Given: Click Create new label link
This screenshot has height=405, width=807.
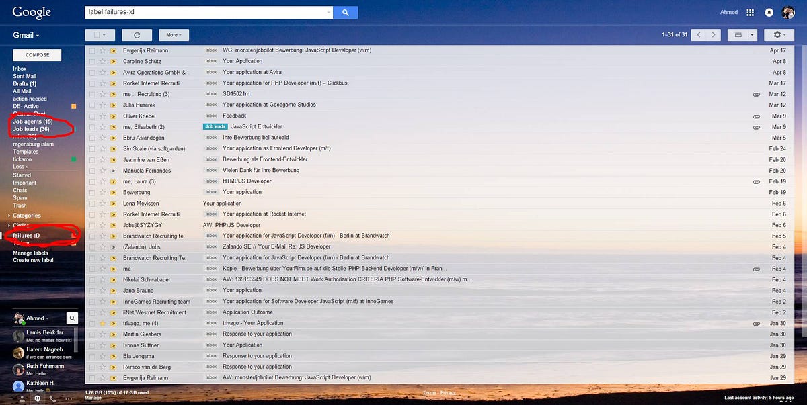Looking at the screenshot, I should pos(33,260).
